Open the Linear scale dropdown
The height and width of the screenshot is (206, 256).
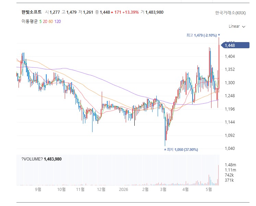[237, 26]
